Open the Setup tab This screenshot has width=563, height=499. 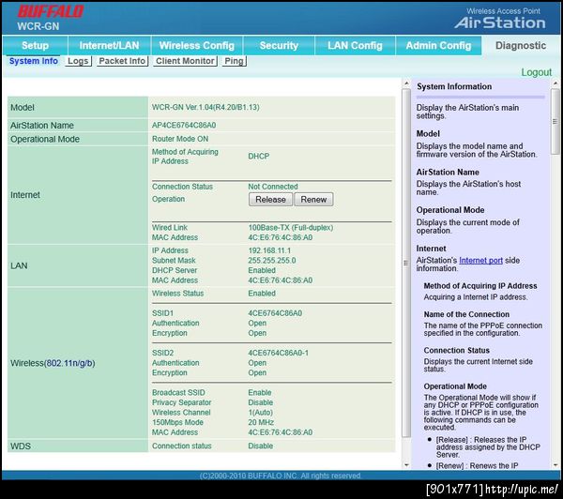(35, 46)
